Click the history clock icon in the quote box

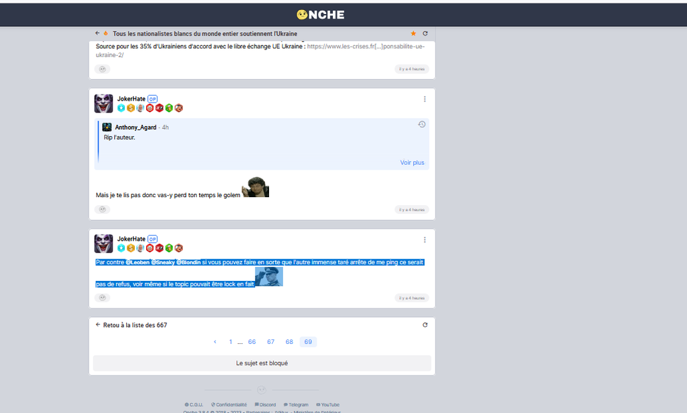pyautogui.click(x=421, y=125)
